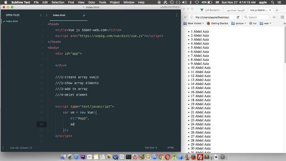
Task: Open Find menu
Action: 71,2
